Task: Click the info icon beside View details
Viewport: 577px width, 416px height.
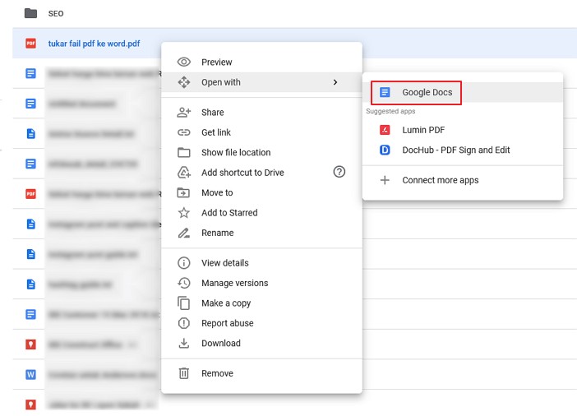Action: click(x=183, y=263)
